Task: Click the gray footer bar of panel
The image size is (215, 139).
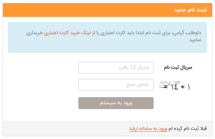Action: click(107, 129)
